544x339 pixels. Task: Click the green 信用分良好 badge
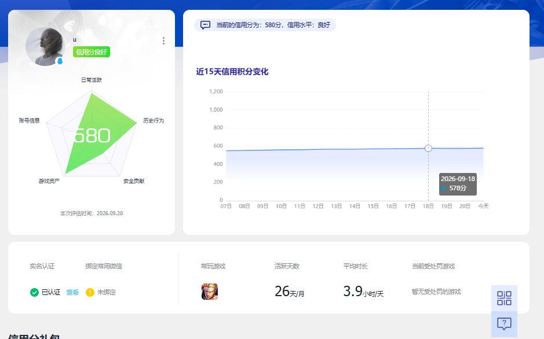[x=92, y=52]
